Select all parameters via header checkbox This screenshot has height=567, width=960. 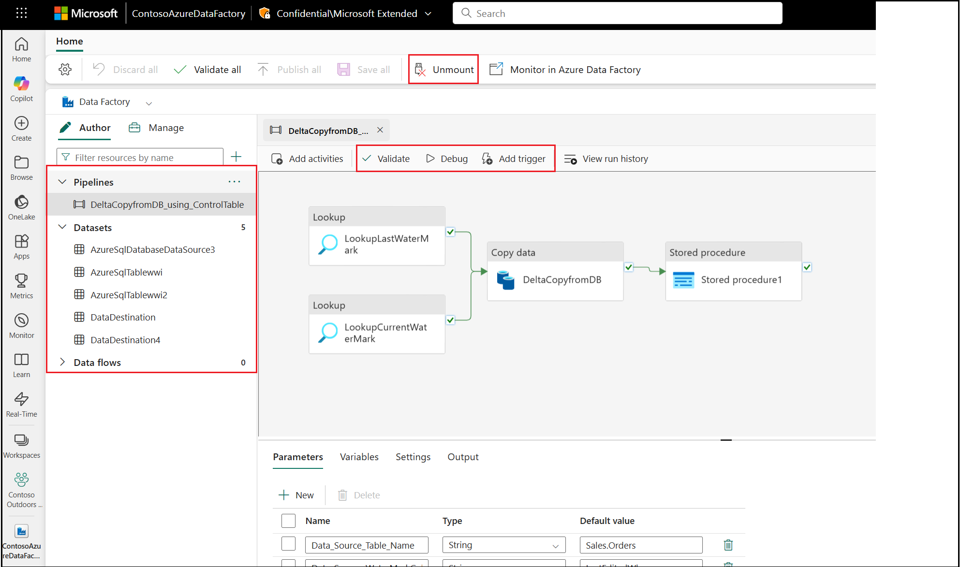coord(288,521)
